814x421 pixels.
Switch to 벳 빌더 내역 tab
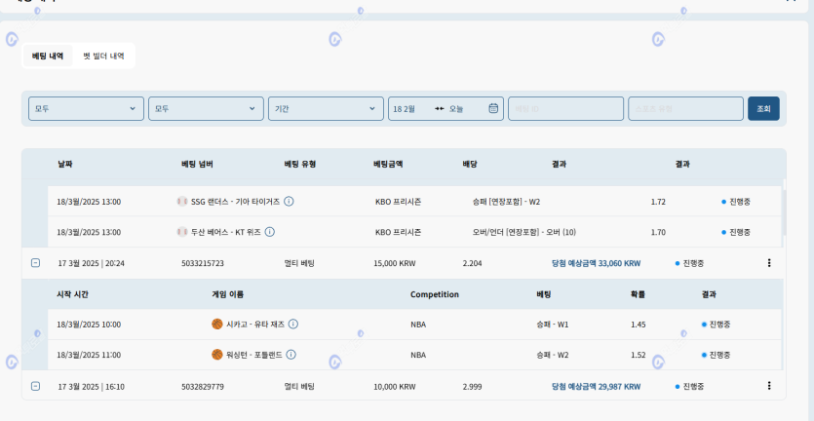coord(103,57)
